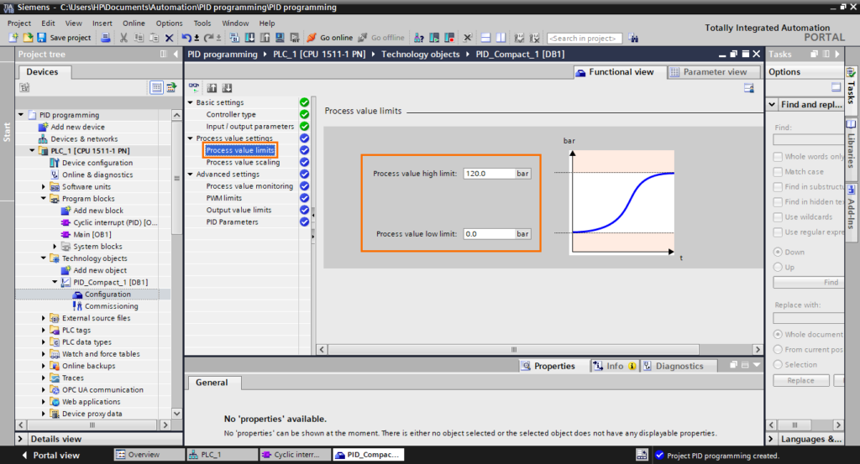Undo the last action
The image size is (860, 464).
coord(186,38)
